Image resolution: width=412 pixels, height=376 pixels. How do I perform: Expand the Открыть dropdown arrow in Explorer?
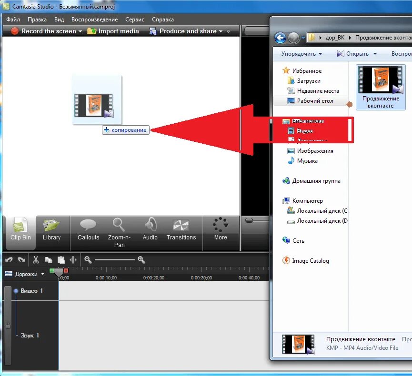(375, 54)
